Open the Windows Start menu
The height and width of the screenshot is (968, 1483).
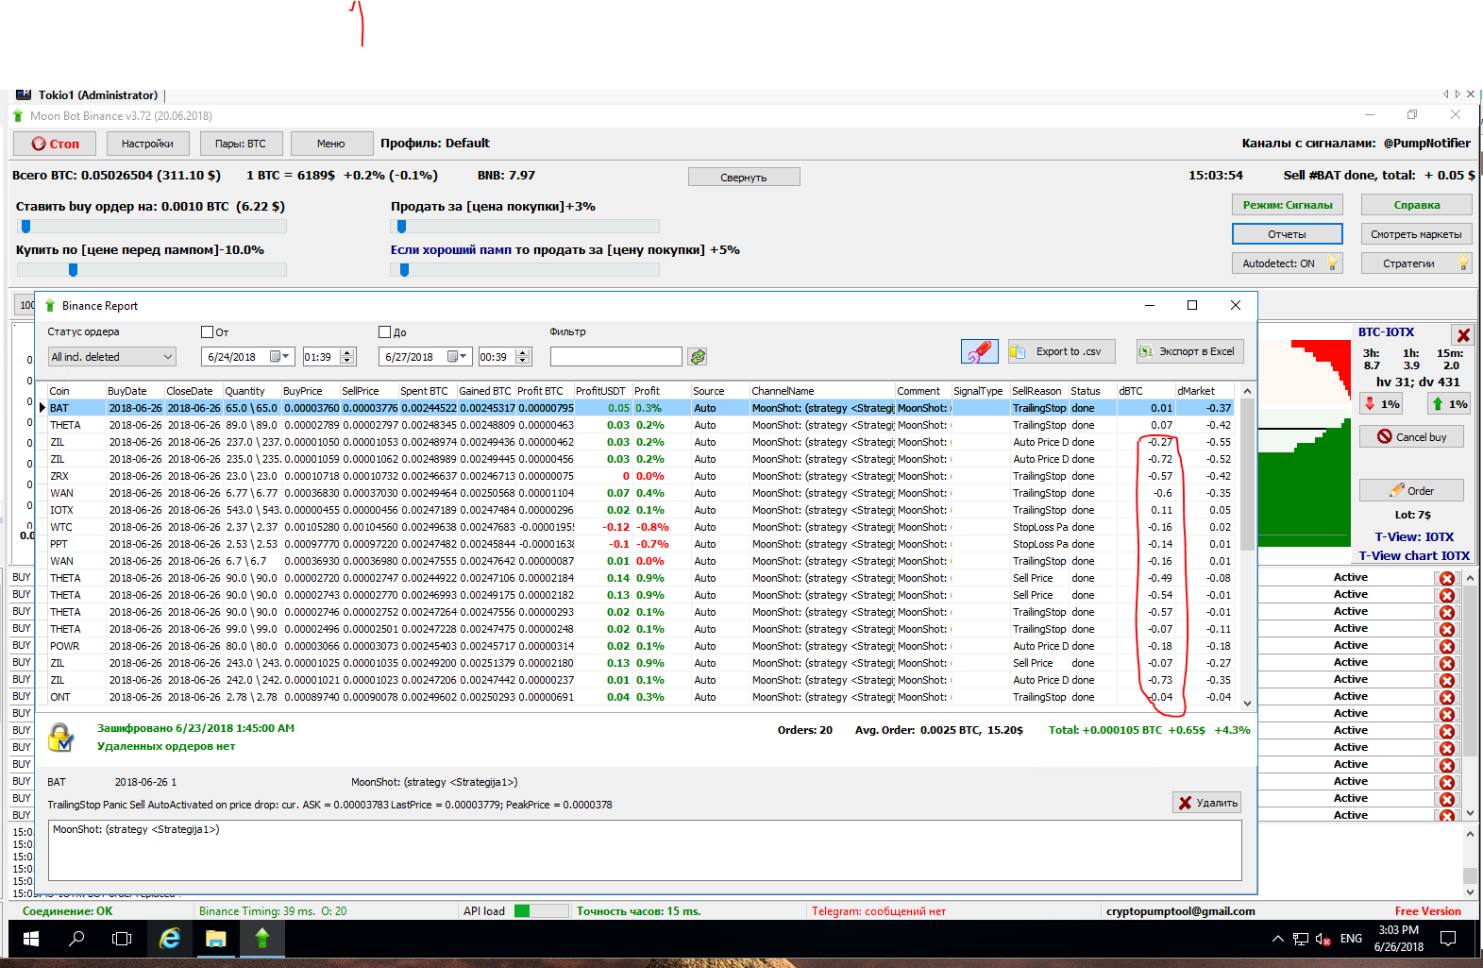tap(30, 939)
